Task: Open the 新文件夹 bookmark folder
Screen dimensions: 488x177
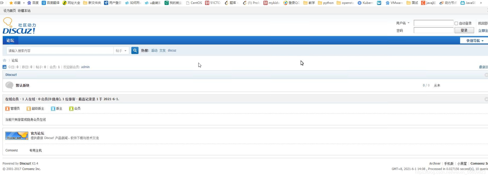Action: pos(85,3)
